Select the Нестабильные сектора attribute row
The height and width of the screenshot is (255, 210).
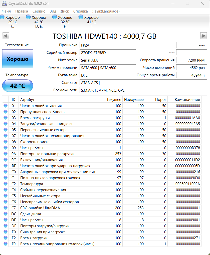coord(102,196)
